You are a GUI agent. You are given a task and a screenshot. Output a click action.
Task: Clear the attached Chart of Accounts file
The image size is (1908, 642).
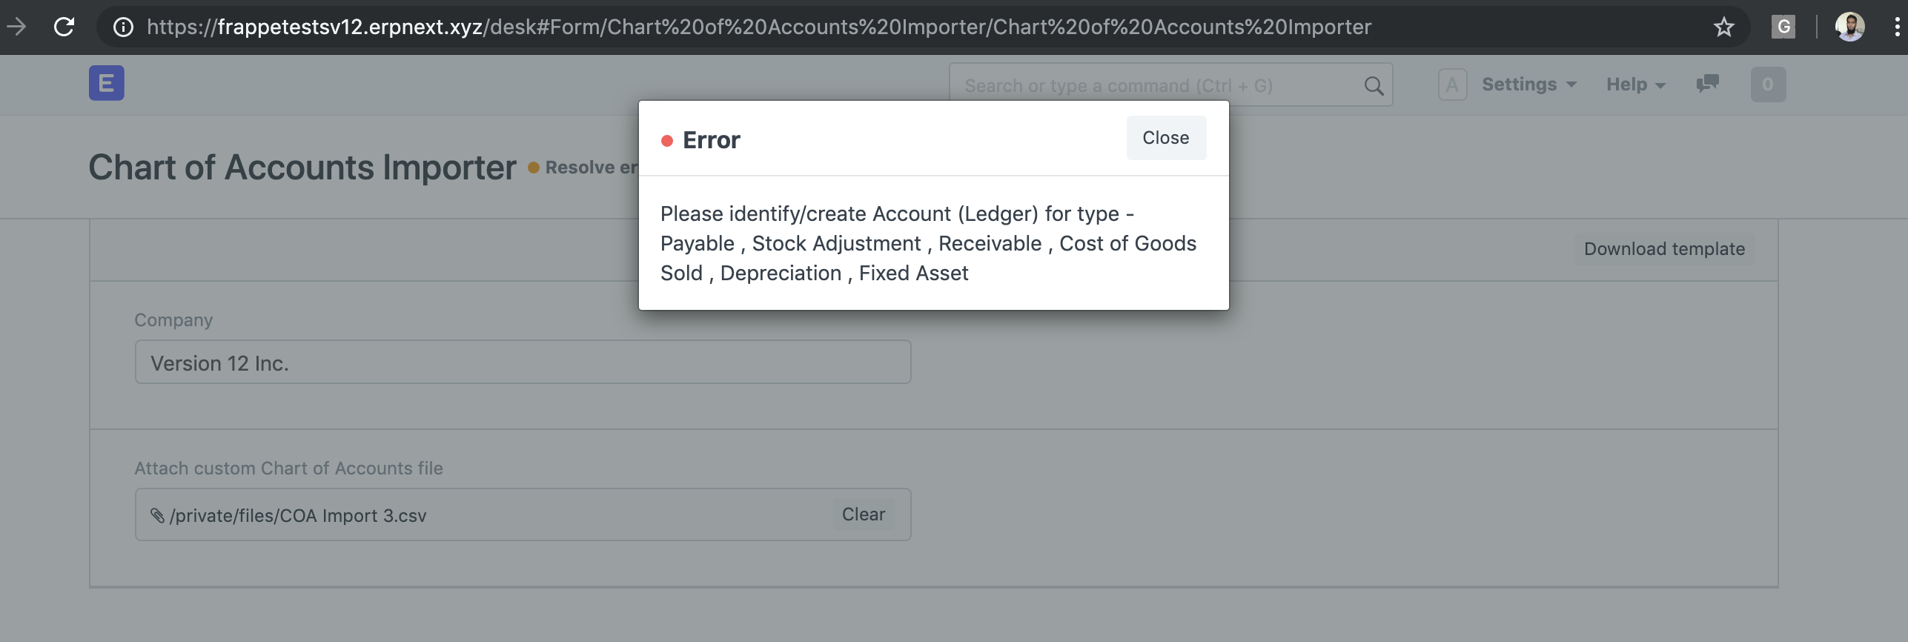coord(862,514)
